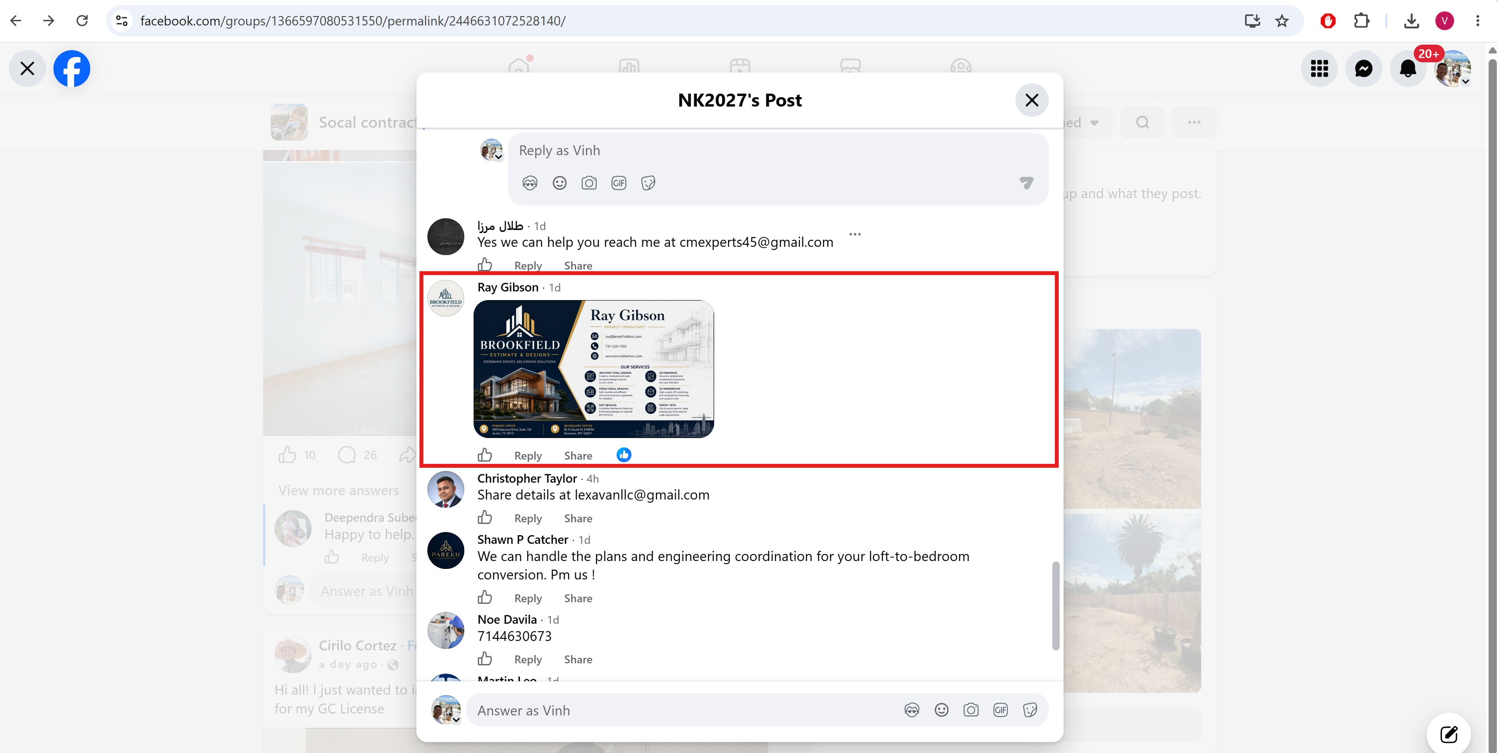This screenshot has height=753, width=1498.
Task: Reply to طلال مرزا's comment
Action: pyautogui.click(x=528, y=266)
